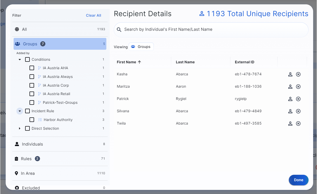
Task: Remove Patrick Rygiel using the circled X icon
Action: 298,99
